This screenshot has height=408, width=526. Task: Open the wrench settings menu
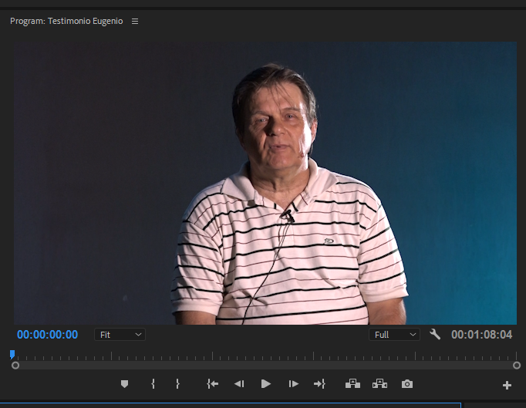435,335
